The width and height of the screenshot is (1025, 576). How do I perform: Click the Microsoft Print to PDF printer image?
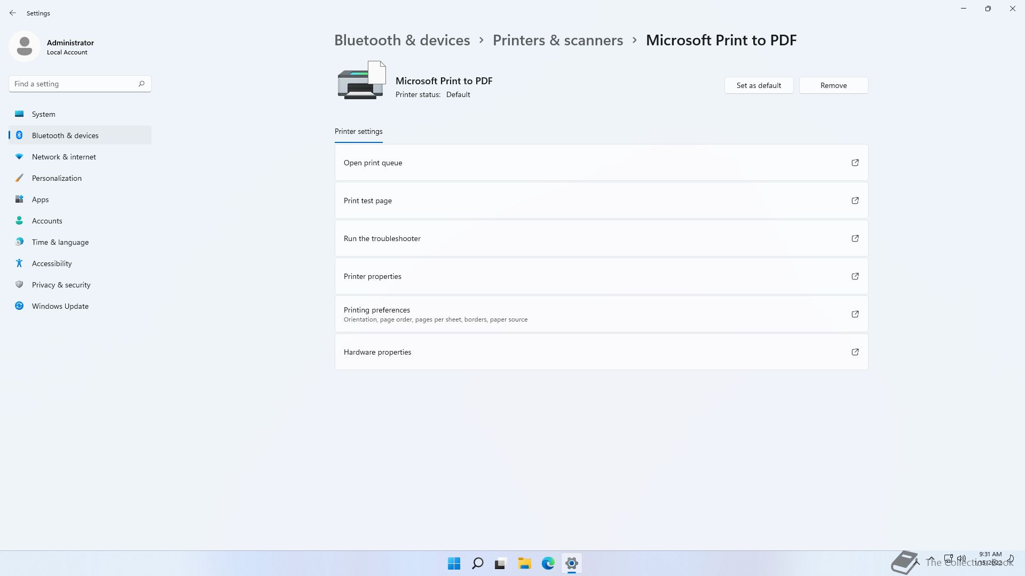[362, 80]
